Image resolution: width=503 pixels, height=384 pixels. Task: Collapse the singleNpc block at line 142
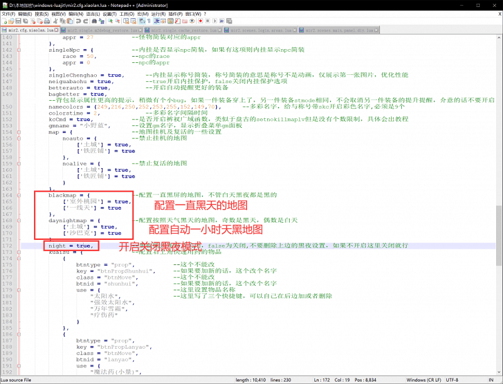click(19, 50)
